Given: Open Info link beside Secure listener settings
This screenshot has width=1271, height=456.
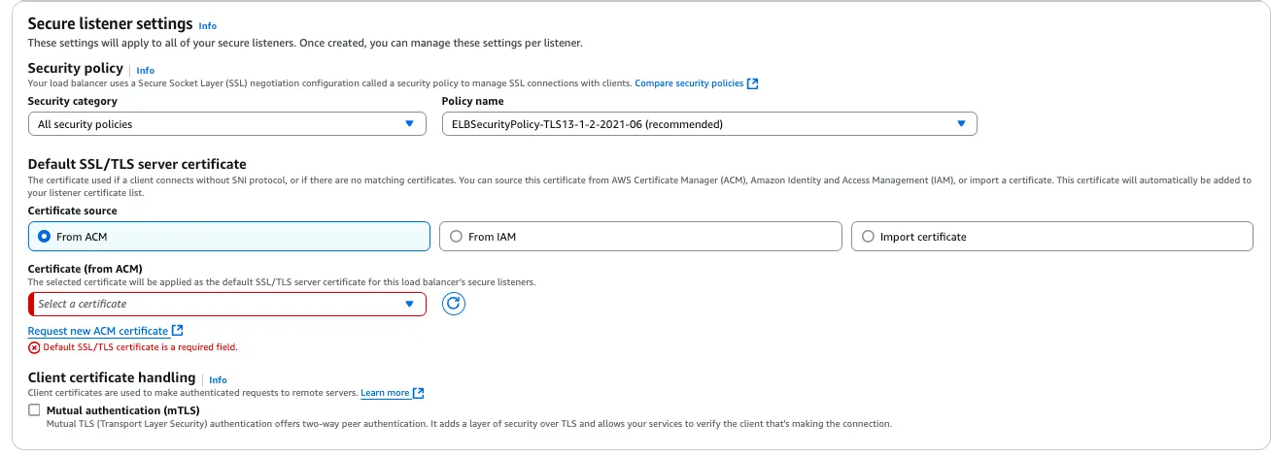Looking at the screenshot, I should click(x=207, y=25).
